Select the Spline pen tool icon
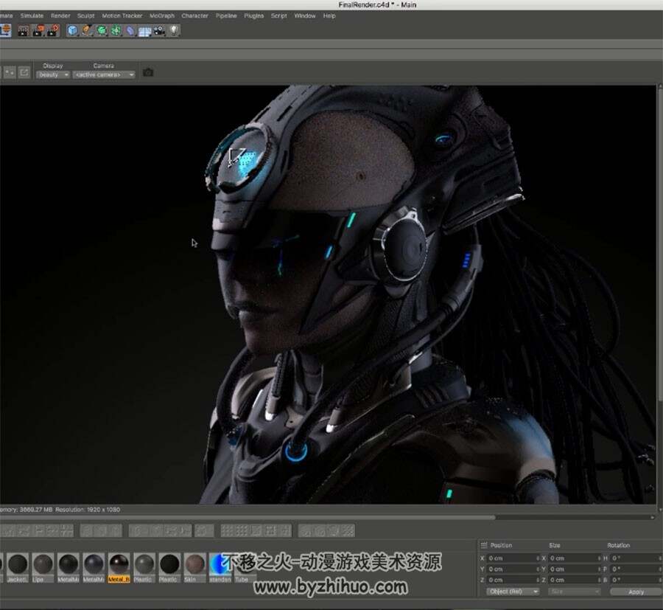663x610 pixels. tap(87, 30)
